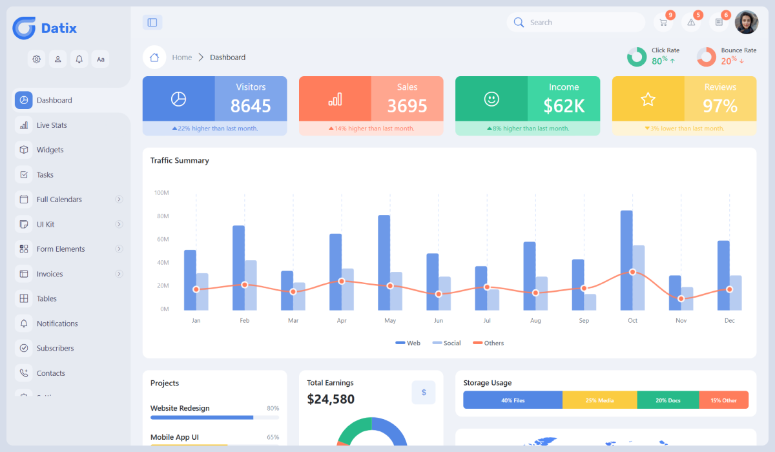This screenshot has height=452, width=775.
Task: Click the Dashboard breadcrumb text
Action: coord(228,57)
